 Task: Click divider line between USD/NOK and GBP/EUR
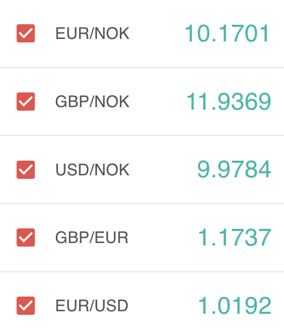pos(142,204)
